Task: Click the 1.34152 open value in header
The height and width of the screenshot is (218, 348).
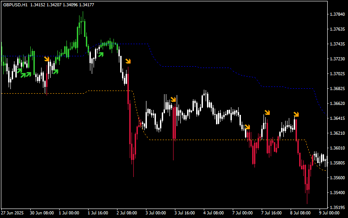Action: pyautogui.click(x=38, y=5)
